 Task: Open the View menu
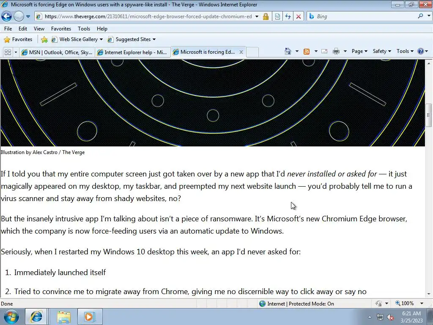pos(39,29)
